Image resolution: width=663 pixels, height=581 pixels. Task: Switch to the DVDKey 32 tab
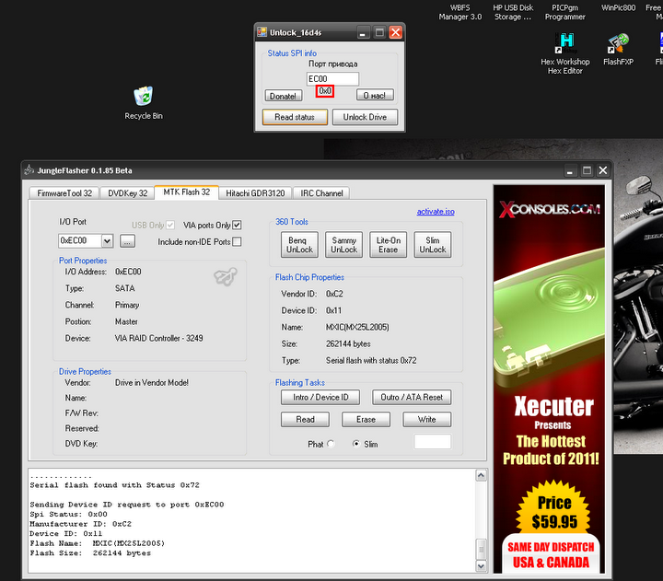pos(126,192)
